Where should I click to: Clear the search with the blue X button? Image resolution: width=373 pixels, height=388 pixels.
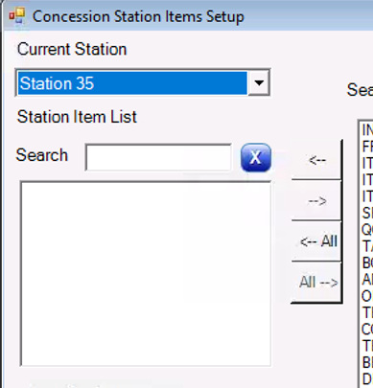(256, 157)
